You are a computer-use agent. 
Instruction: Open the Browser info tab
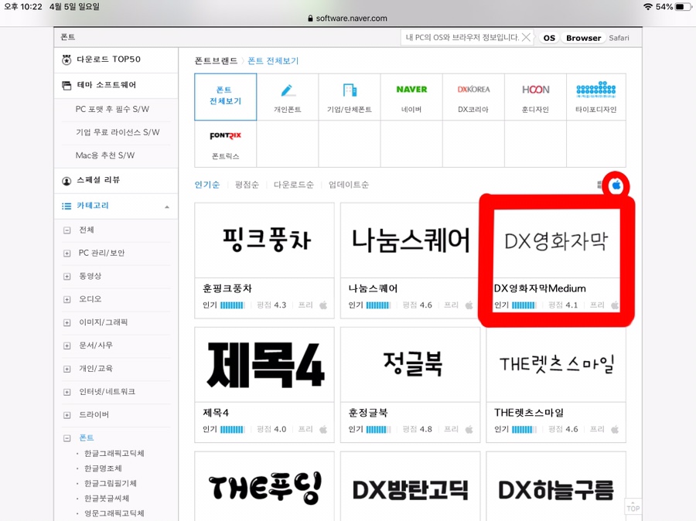coord(583,38)
